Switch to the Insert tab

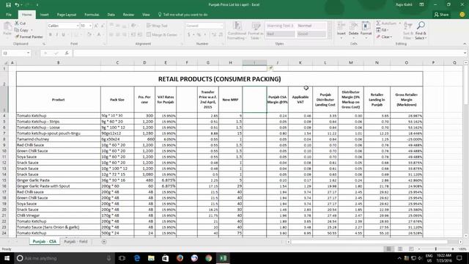44,15
